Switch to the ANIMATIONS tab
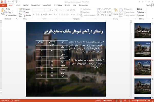Screen dimensions: 154x102 coord(47,5)
